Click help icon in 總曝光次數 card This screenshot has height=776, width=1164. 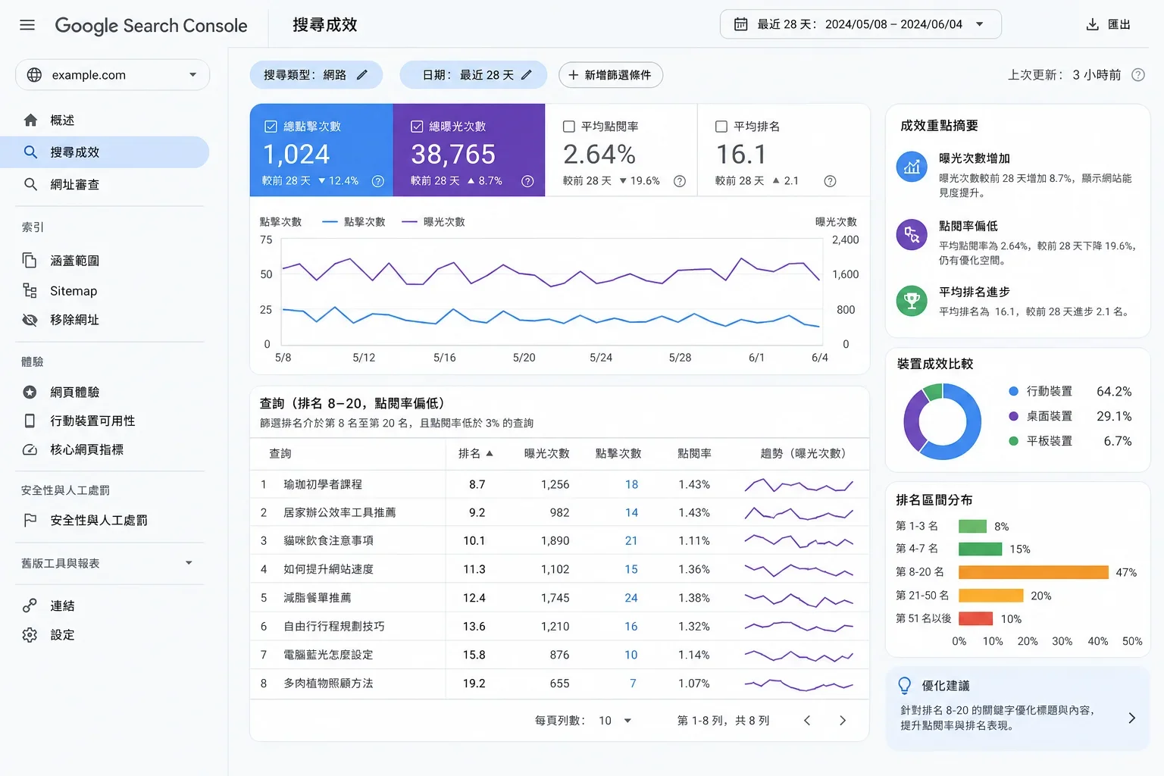click(528, 181)
